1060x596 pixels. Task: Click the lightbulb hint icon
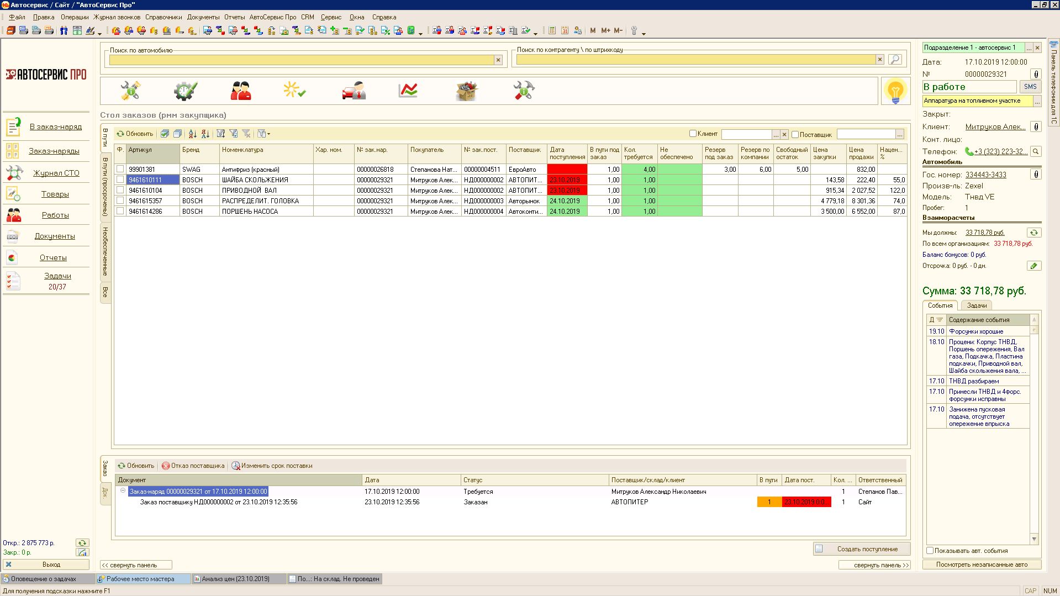[895, 91]
